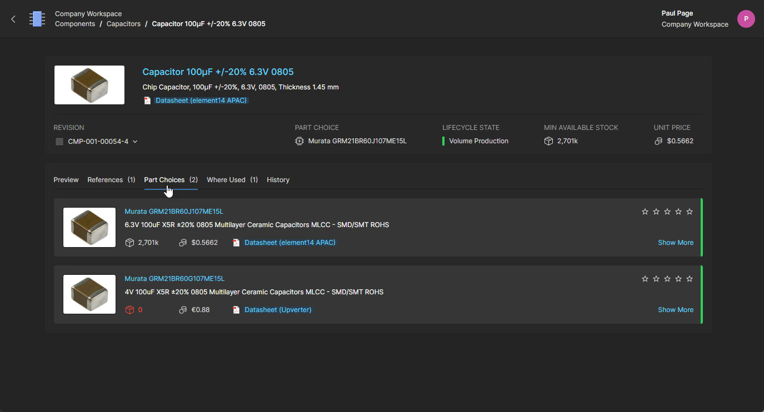This screenshot has width=764, height=412.
Task: Click the capacitor thumbnail at the top
Action: point(89,85)
